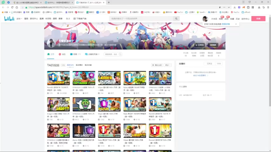
Task: Sort videos by 最多播放
Action: (79, 65)
